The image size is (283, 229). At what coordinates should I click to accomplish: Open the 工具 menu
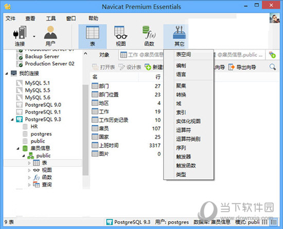[51, 18]
